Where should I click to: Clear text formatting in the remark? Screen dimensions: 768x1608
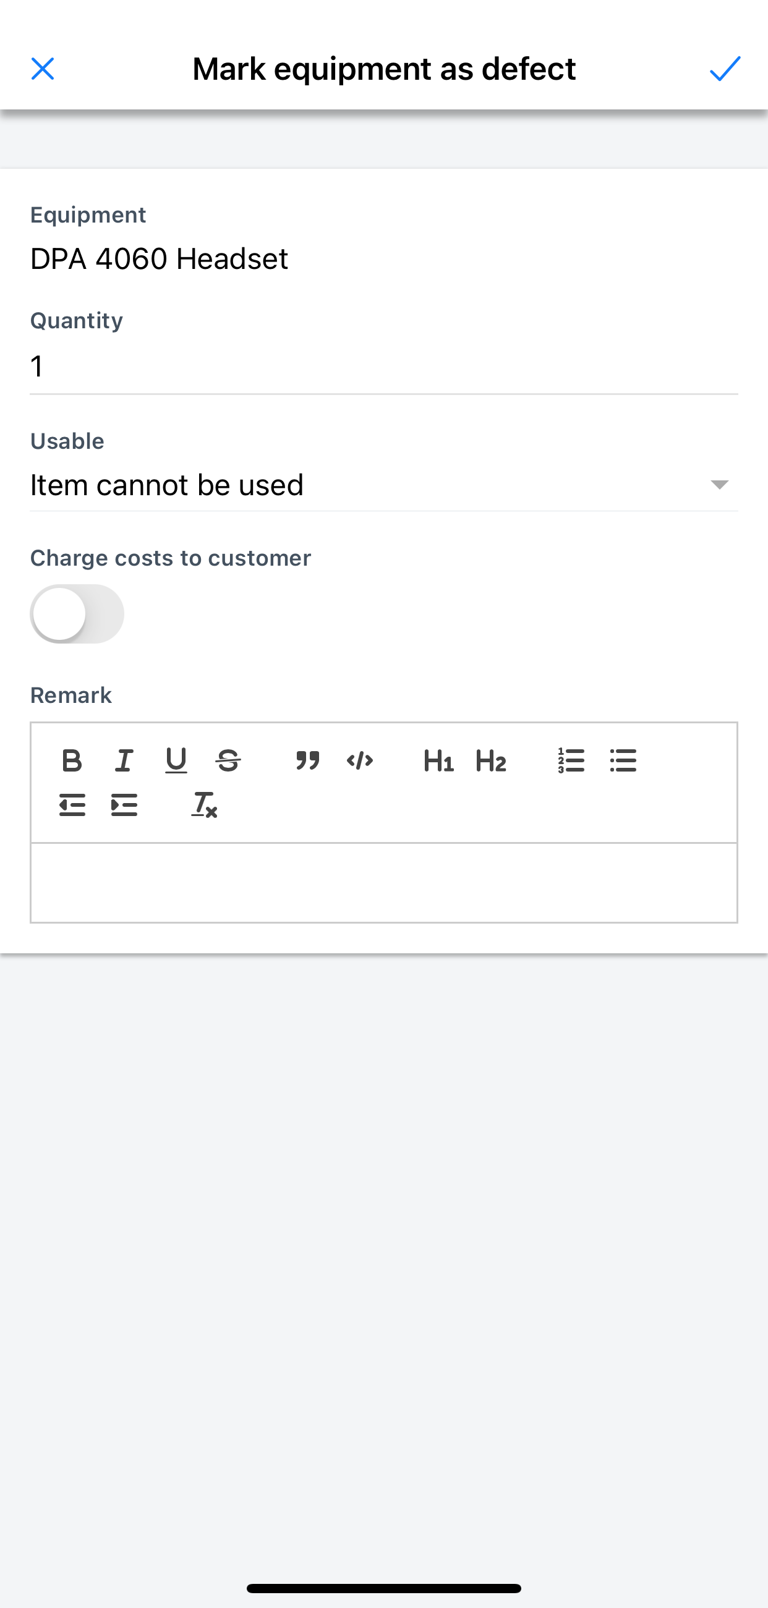click(x=204, y=806)
